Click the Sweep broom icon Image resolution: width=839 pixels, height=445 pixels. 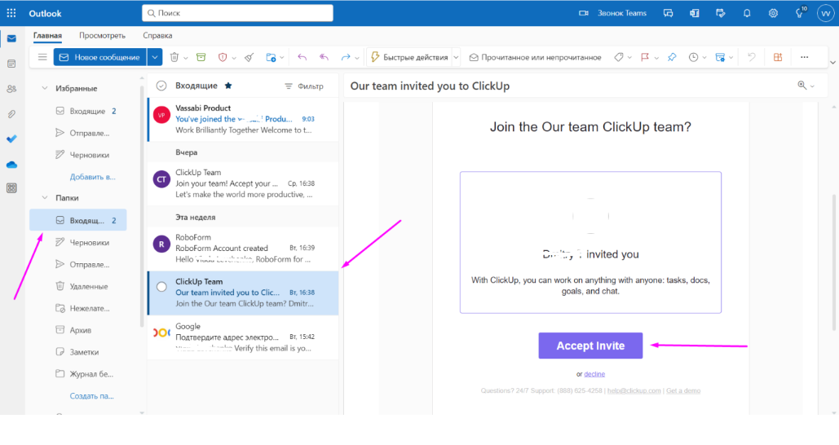click(249, 57)
